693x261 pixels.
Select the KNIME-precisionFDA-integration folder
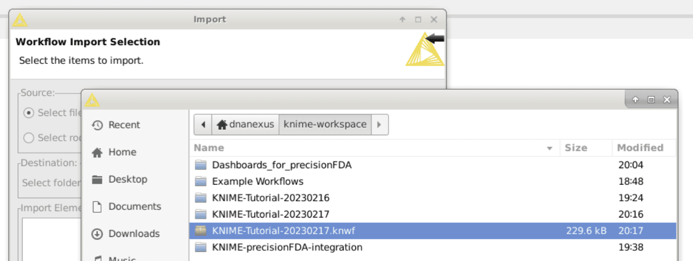coord(287,248)
